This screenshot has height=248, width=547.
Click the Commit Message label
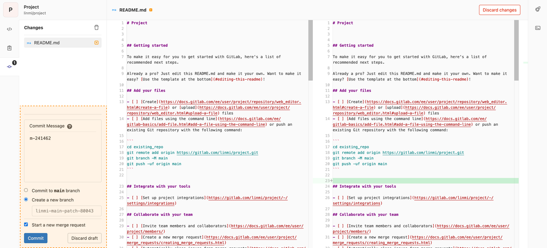point(47,126)
